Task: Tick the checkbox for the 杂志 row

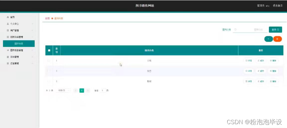Action: pos(49,71)
